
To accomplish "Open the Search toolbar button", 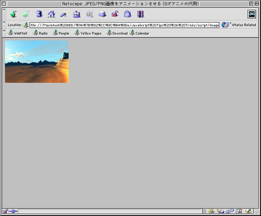I will 64,14.
